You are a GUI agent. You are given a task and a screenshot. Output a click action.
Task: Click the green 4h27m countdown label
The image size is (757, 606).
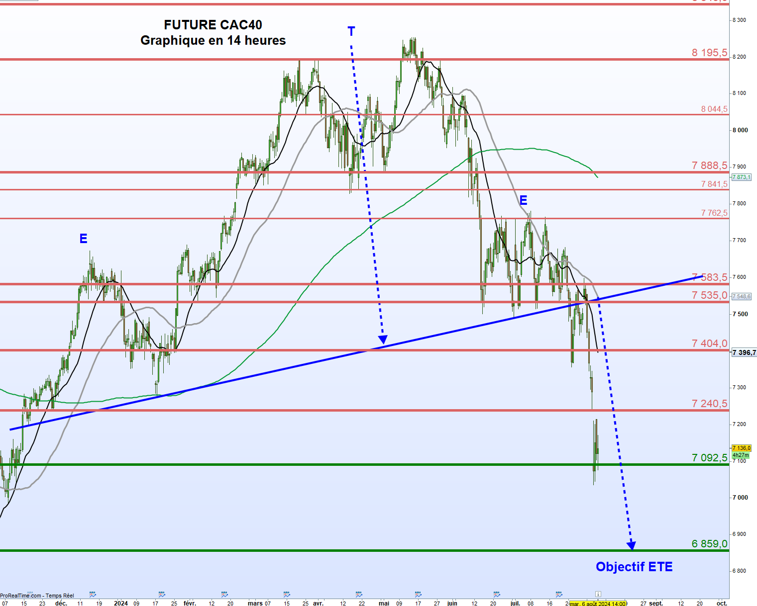[x=741, y=455]
